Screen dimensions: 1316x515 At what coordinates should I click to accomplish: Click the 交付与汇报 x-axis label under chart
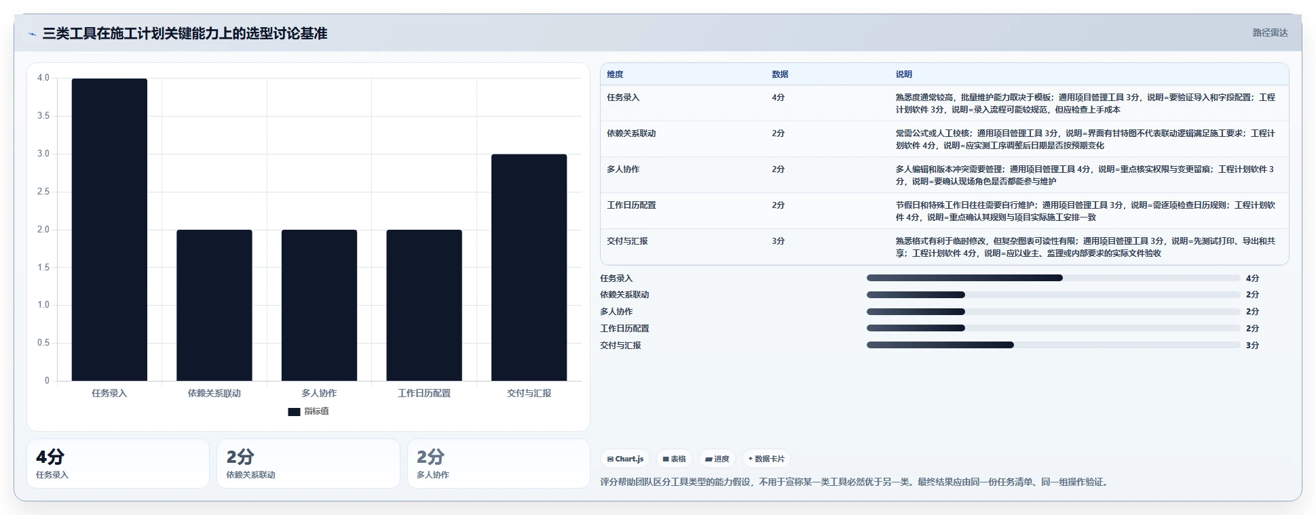click(x=529, y=393)
